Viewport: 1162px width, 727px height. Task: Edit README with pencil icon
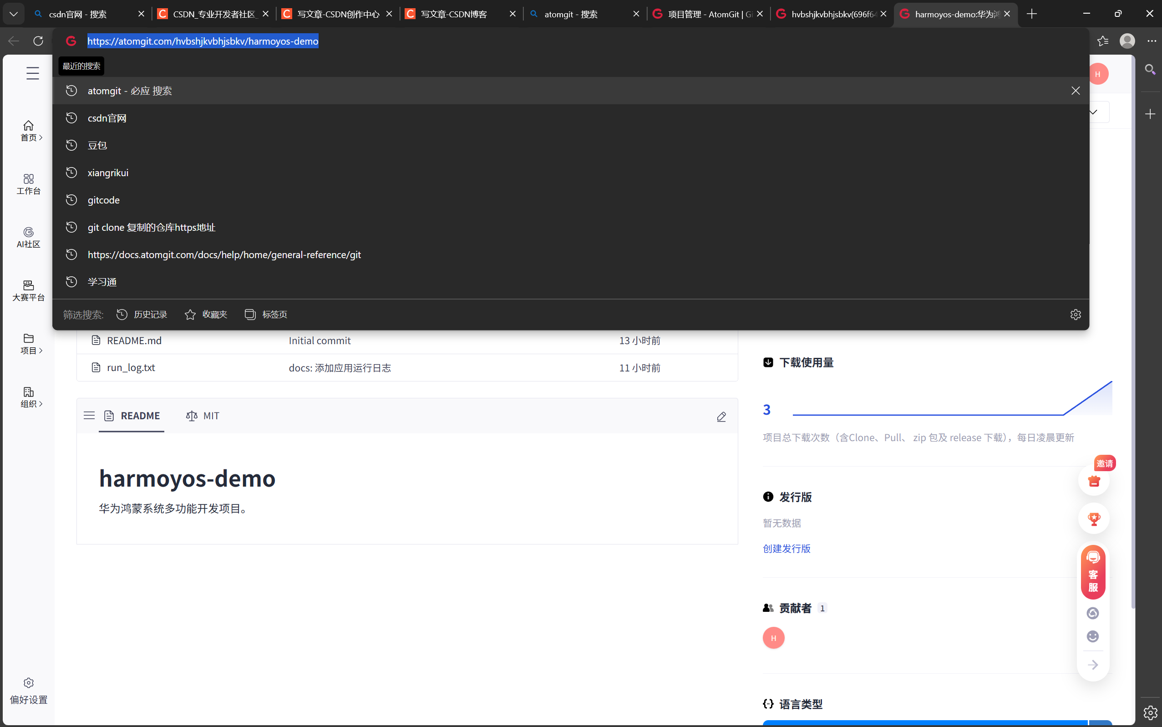[721, 417]
